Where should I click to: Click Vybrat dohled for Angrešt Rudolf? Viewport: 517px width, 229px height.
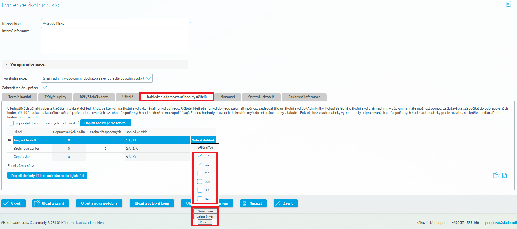[x=203, y=140]
